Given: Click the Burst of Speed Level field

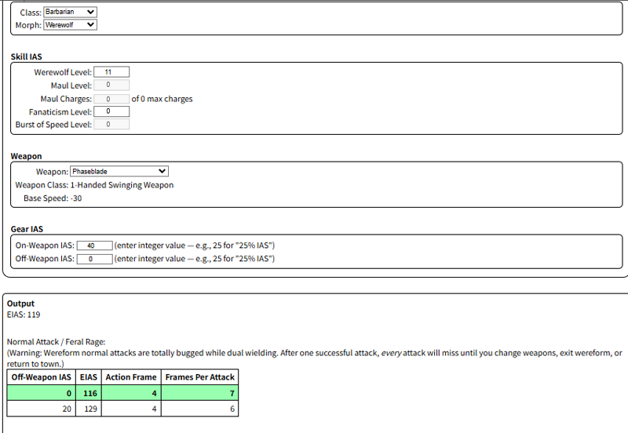Looking at the screenshot, I should tap(111, 125).
